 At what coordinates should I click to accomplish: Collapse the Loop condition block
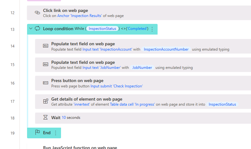coord(31,29)
